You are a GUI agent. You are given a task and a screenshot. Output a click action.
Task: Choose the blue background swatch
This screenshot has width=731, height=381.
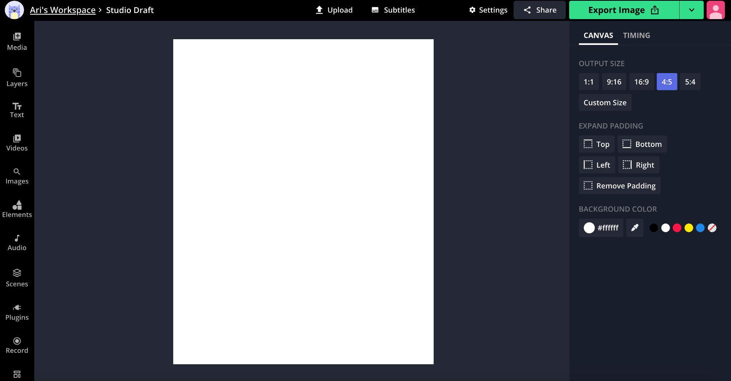(700, 228)
